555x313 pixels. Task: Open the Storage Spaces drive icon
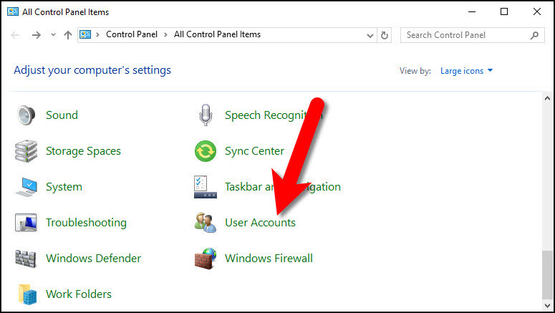click(x=26, y=151)
